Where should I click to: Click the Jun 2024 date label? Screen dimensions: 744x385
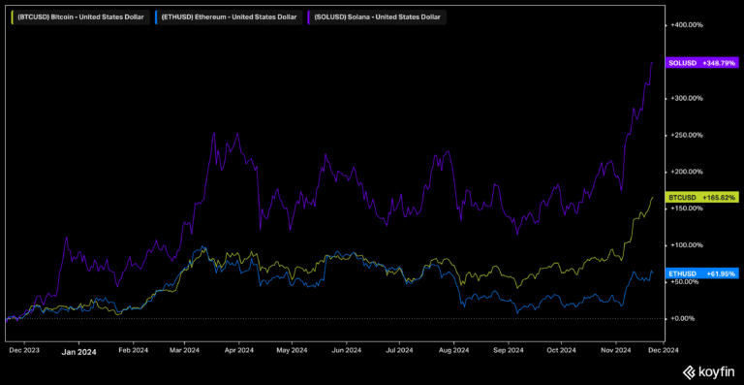(347, 350)
